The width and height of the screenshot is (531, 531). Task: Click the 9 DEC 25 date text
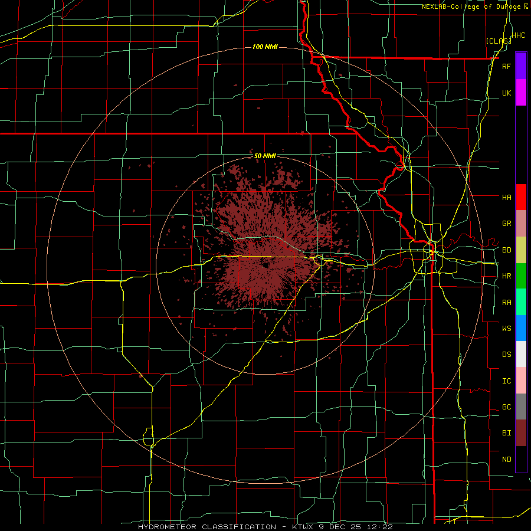tap(341, 527)
